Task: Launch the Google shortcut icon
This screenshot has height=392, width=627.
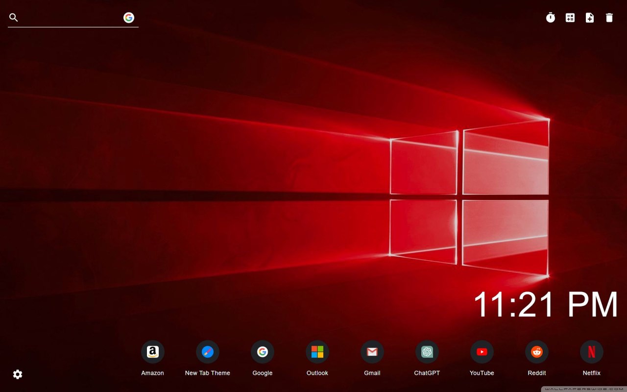Action: pyautogui.click(x=263, y=352)
